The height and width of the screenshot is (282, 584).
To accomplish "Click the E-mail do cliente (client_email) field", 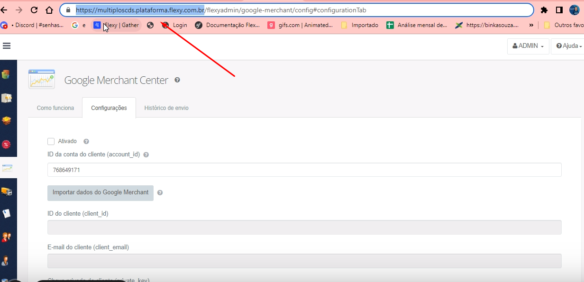I will click(x=304, y=261).
